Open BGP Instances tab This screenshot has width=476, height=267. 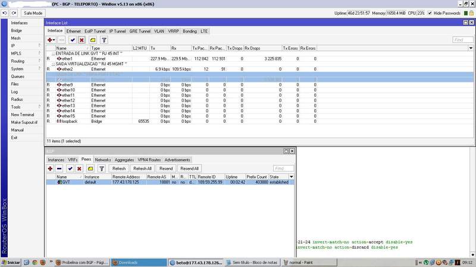click(x=56, y=160)
